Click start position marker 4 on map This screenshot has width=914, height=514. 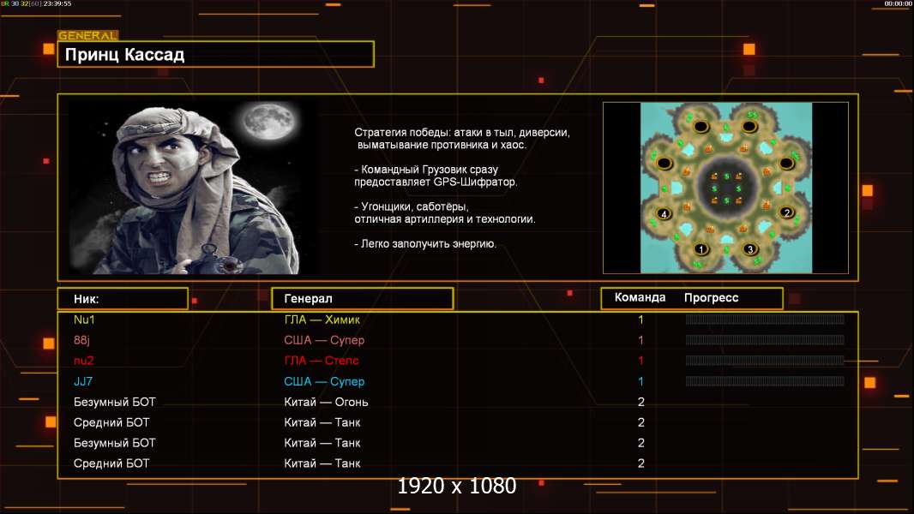(664, 213)
